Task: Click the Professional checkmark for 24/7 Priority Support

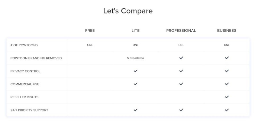Action: (x=181, y=110)
